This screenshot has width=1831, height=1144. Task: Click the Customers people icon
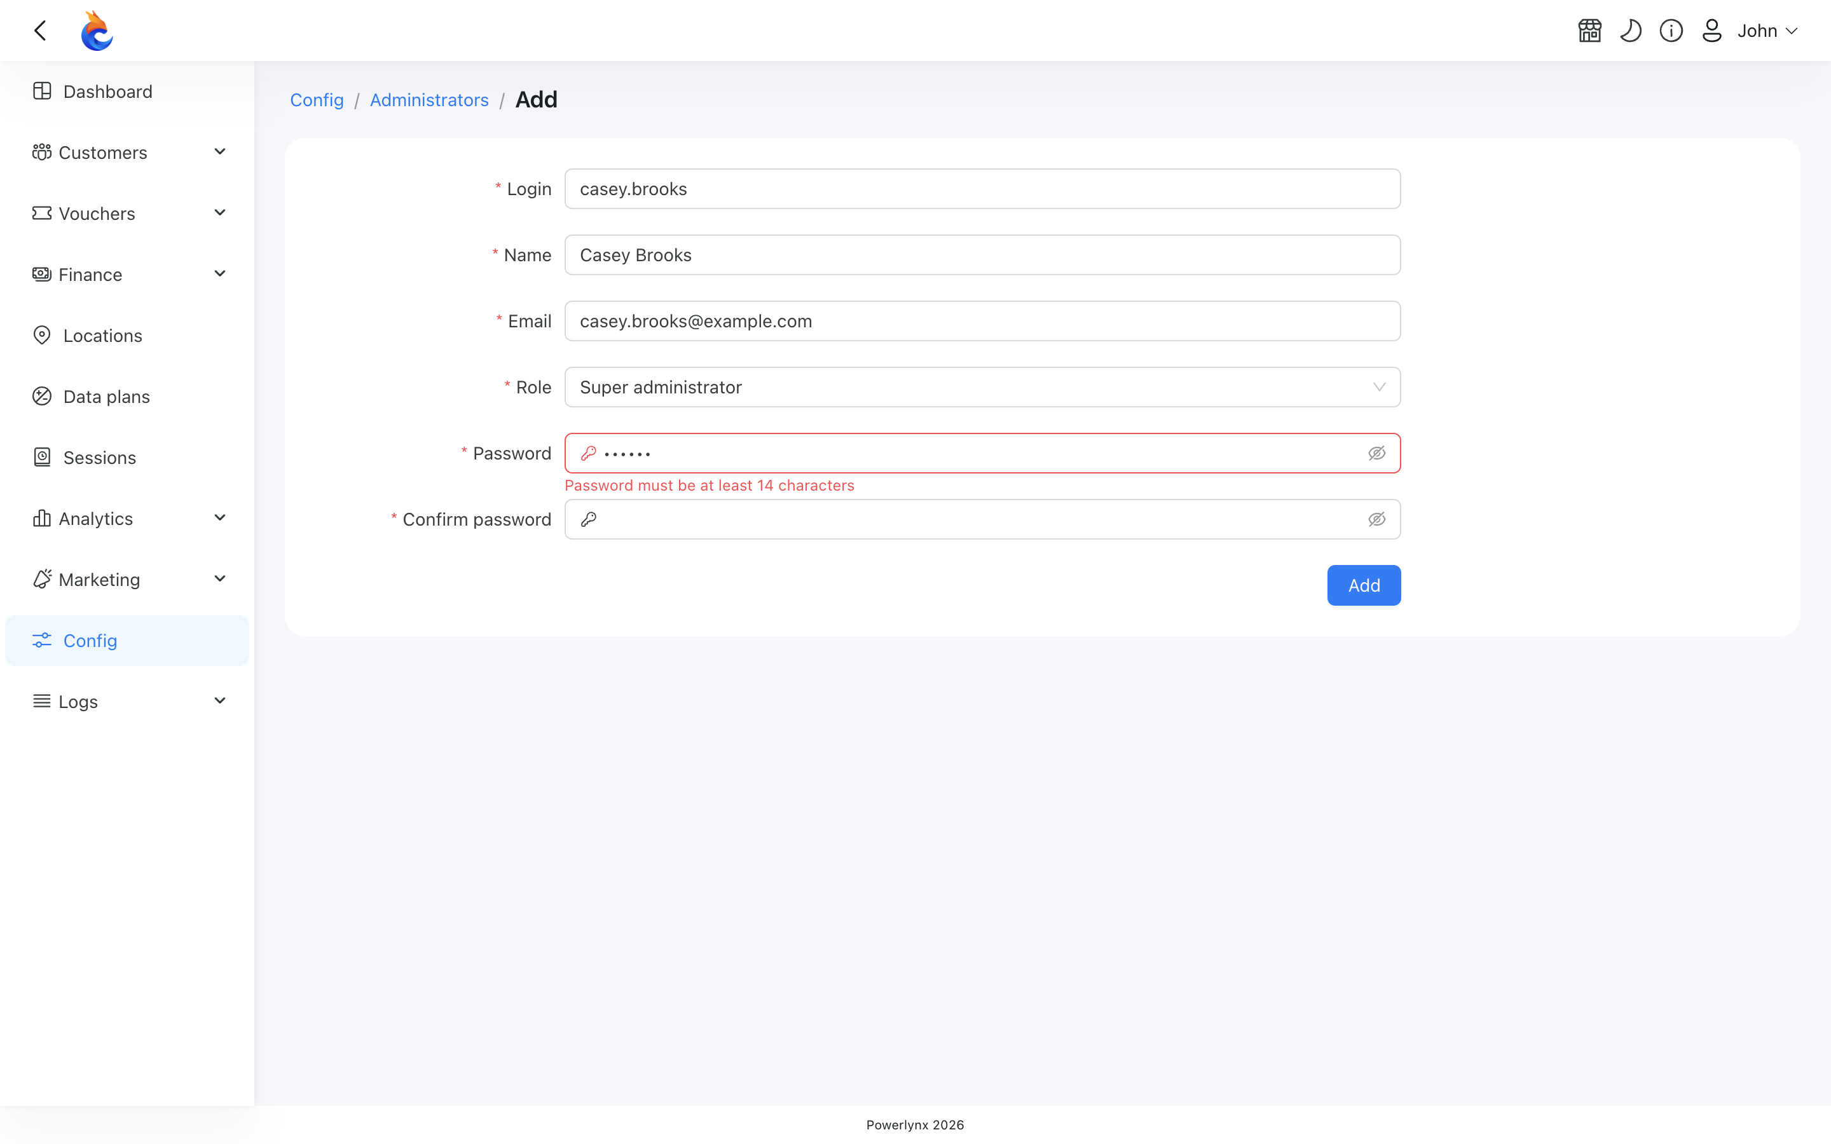click(41, 152)
